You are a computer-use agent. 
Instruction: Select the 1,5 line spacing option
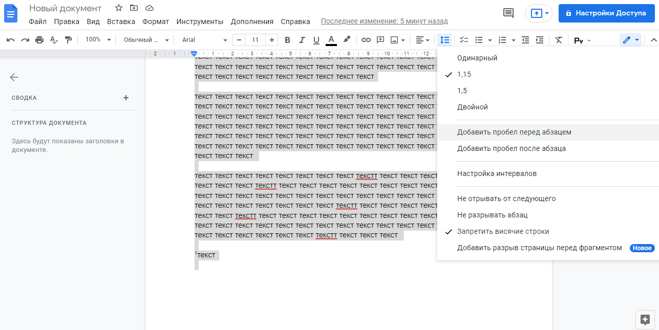coord(462,91)
